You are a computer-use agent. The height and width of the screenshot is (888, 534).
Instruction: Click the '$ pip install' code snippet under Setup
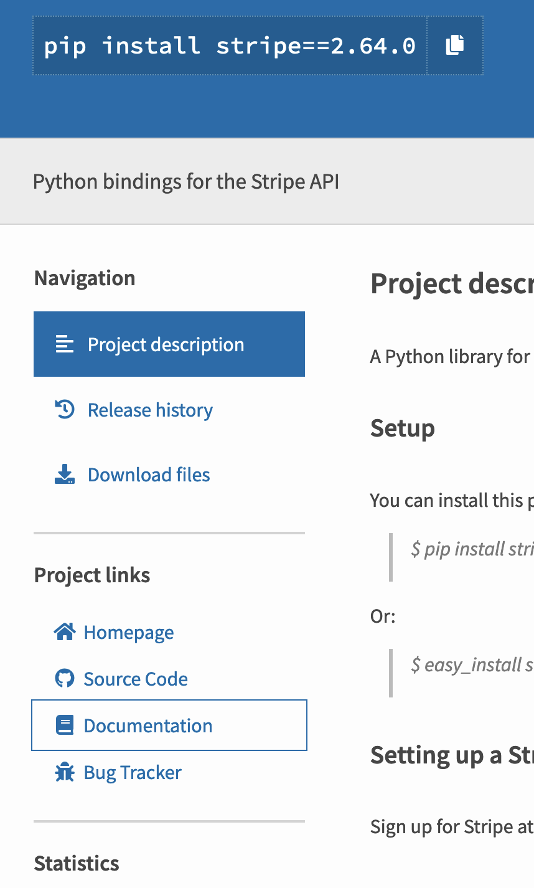tap(472, 549)
